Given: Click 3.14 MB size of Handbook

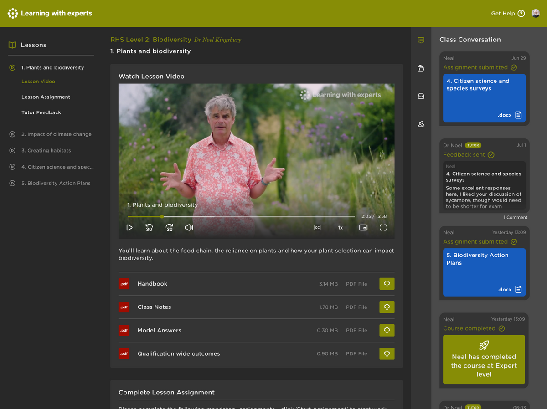Looking at the screenshot, I should click(x=328, y=284).
